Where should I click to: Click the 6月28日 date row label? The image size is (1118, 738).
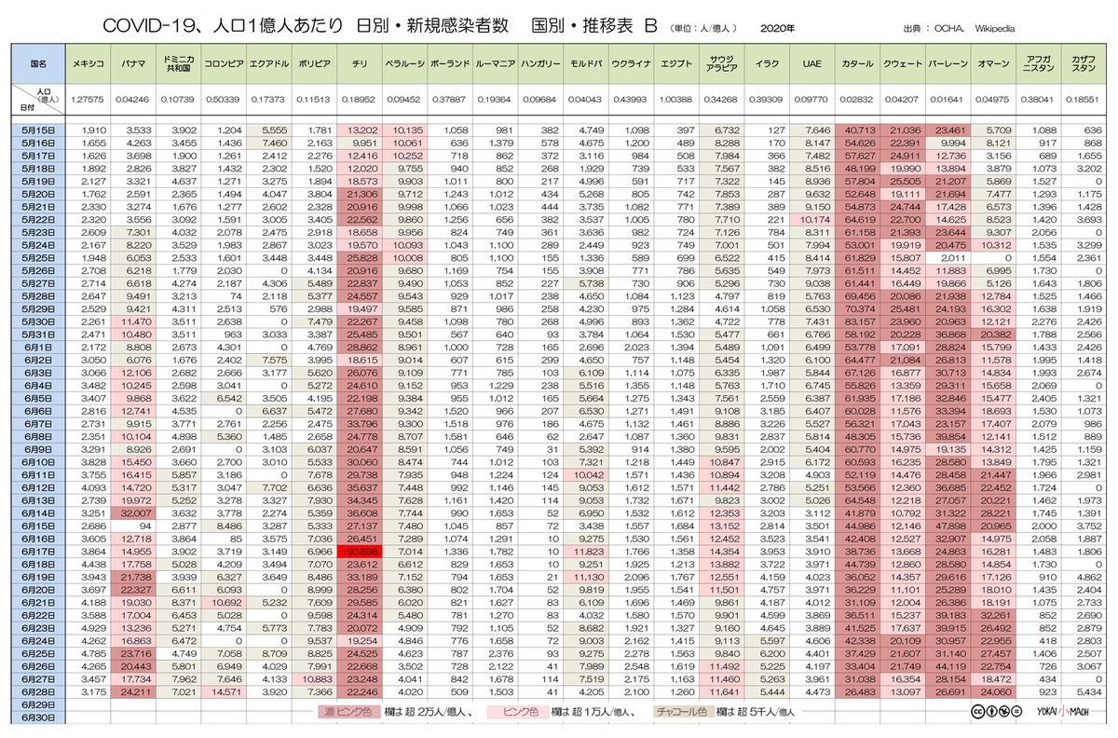[40, 692]
